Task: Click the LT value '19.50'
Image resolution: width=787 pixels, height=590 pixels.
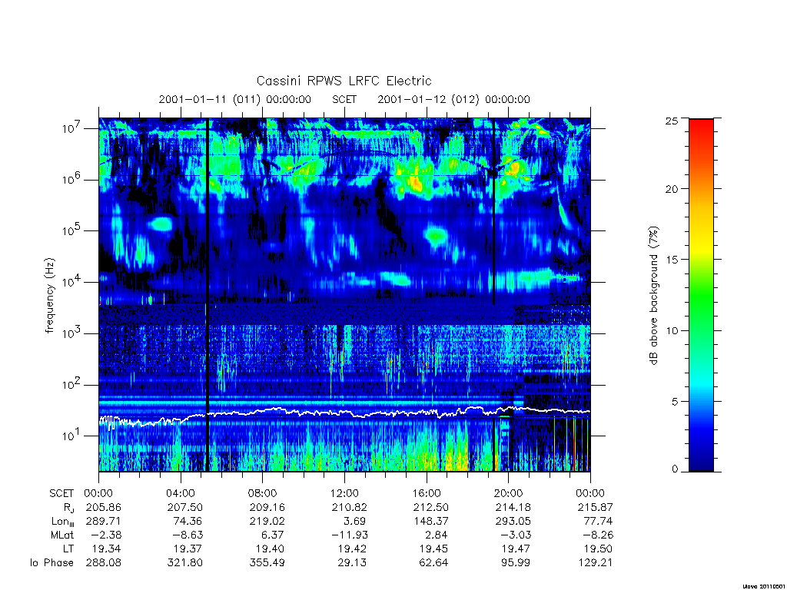Action: pyautogui.click(x=598, y=549)
